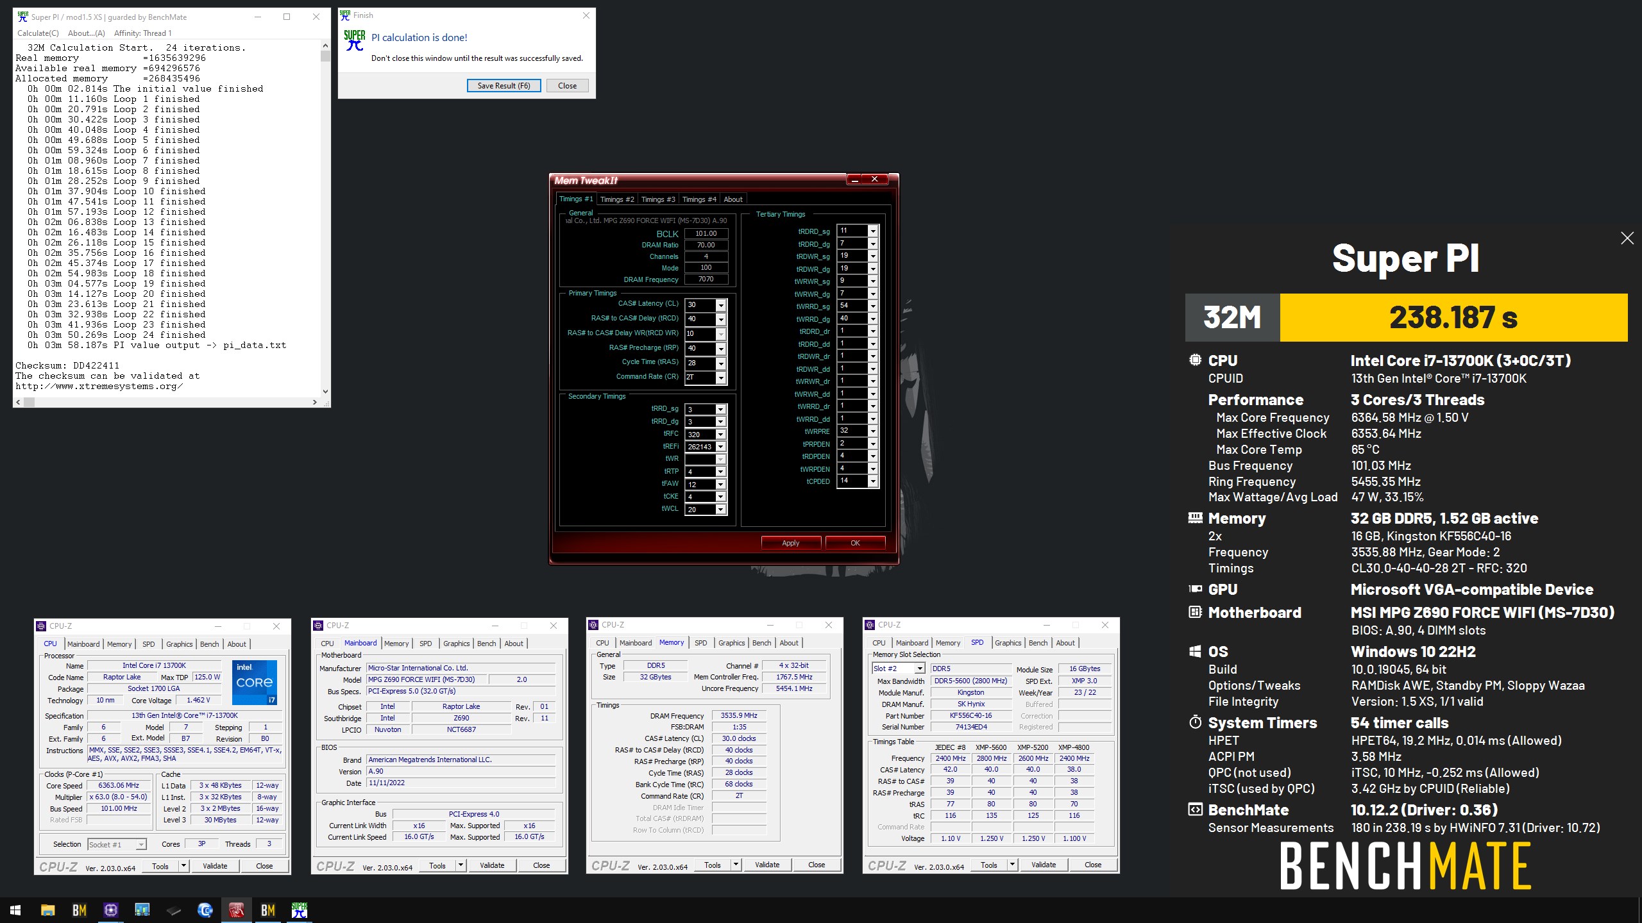1642x923 pixels.
Task: Close the MemTweakIt window with its X
Action: 875,179
